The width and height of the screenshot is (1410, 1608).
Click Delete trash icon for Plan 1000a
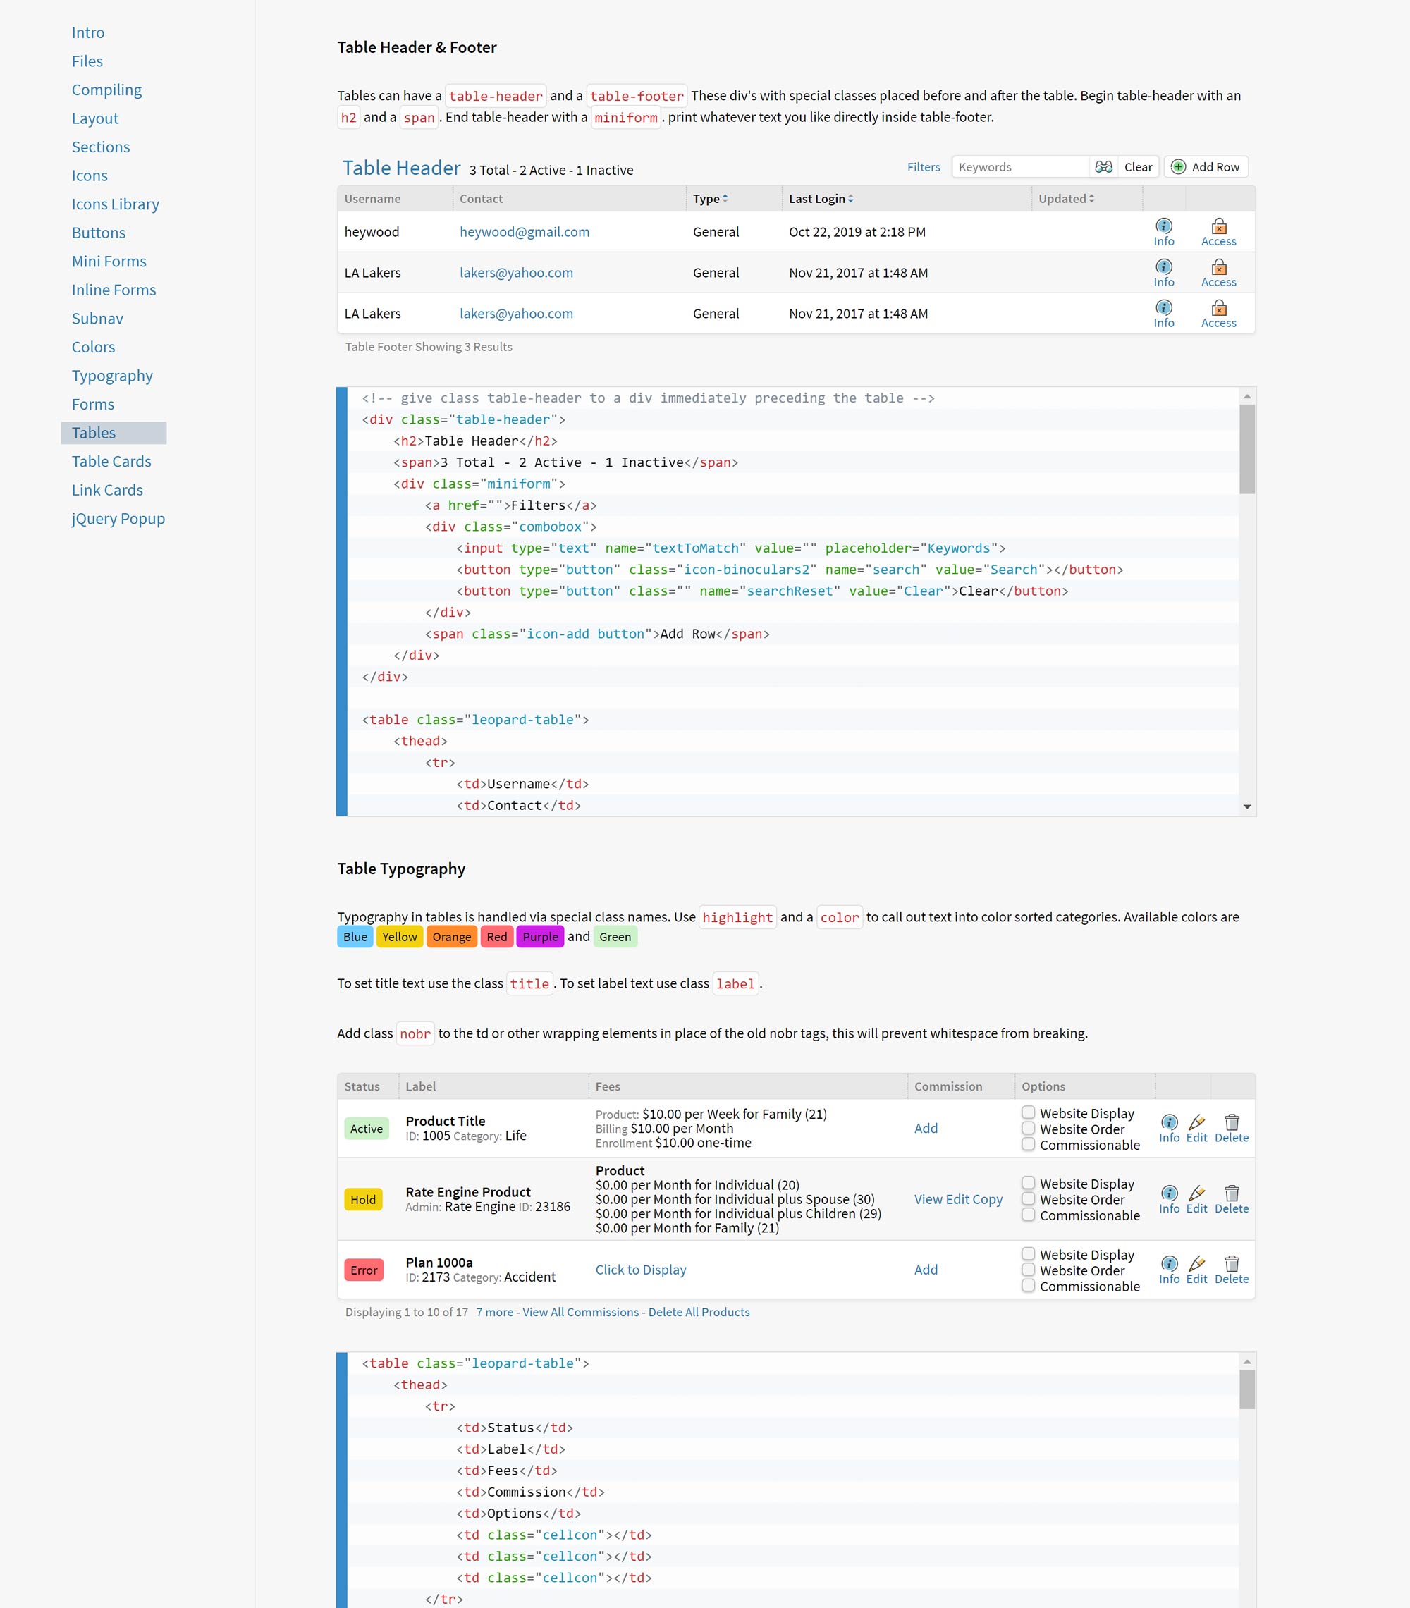click(x=1232, y=1263)
